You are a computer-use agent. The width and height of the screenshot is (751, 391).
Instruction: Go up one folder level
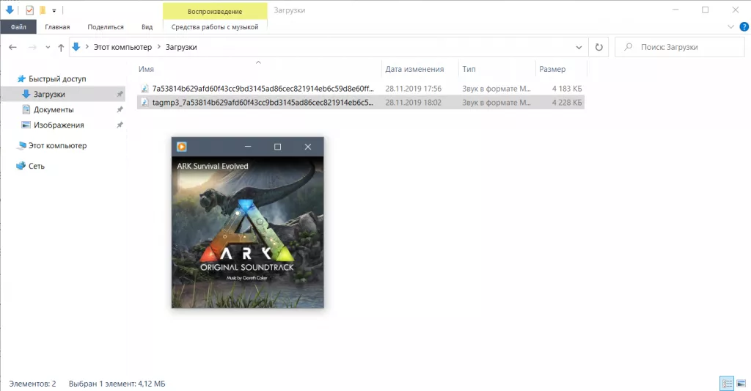point(61,47)
